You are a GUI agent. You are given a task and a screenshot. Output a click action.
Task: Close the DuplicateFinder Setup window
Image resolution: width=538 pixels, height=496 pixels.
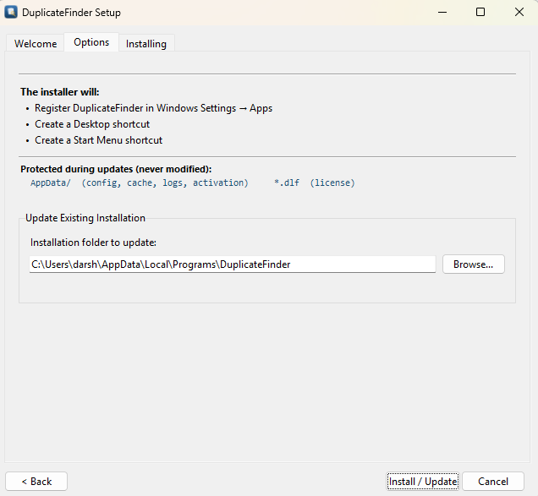pos(519,13)
